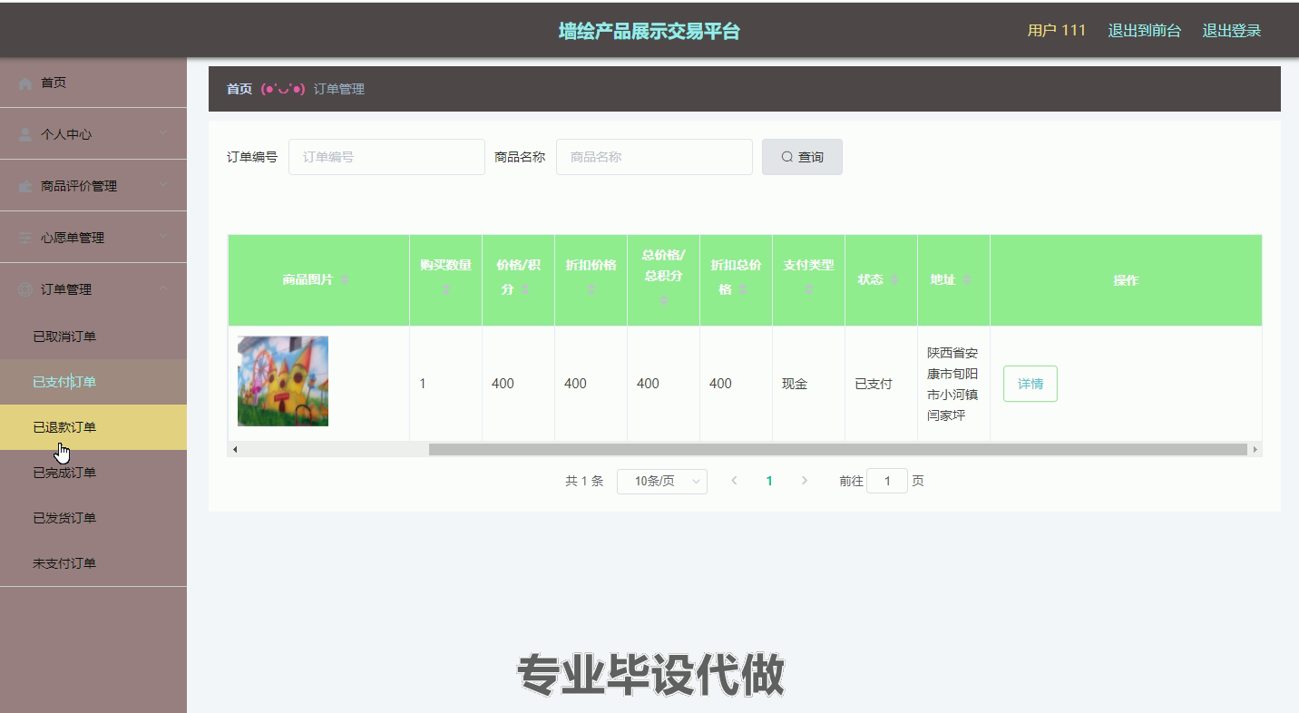This screenshot has width=1299, height=713.
Task: Expand the 个人中心 menu chevron
Action: [163, 134]
